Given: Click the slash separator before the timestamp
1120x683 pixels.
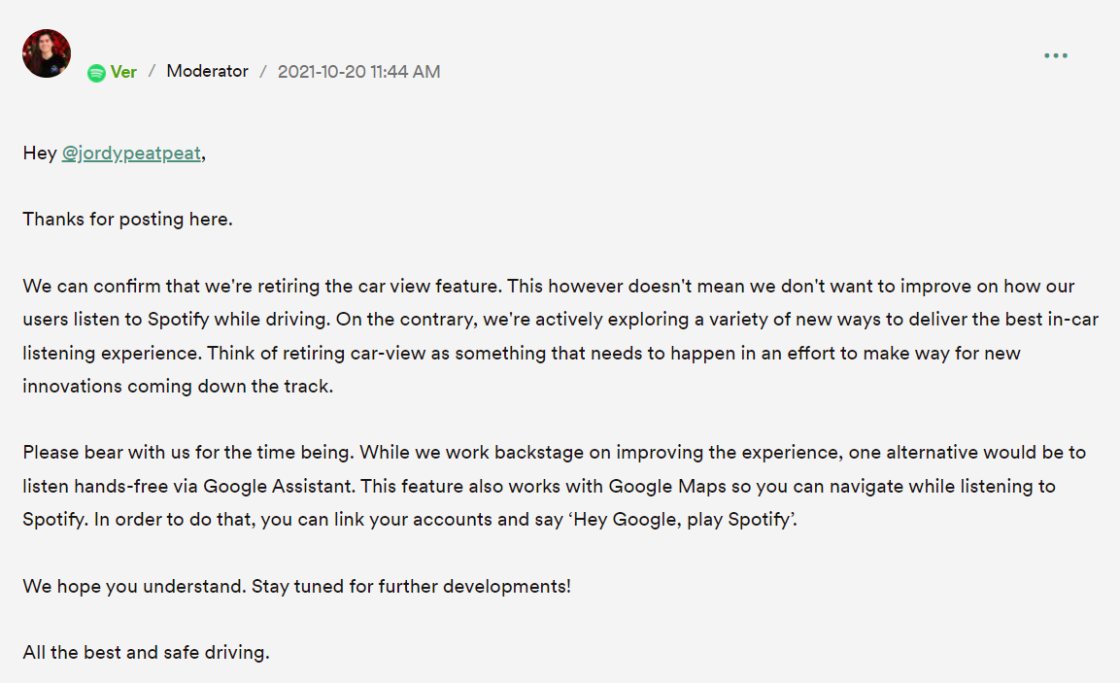Looking at the screenshot, I should [262, 72].
